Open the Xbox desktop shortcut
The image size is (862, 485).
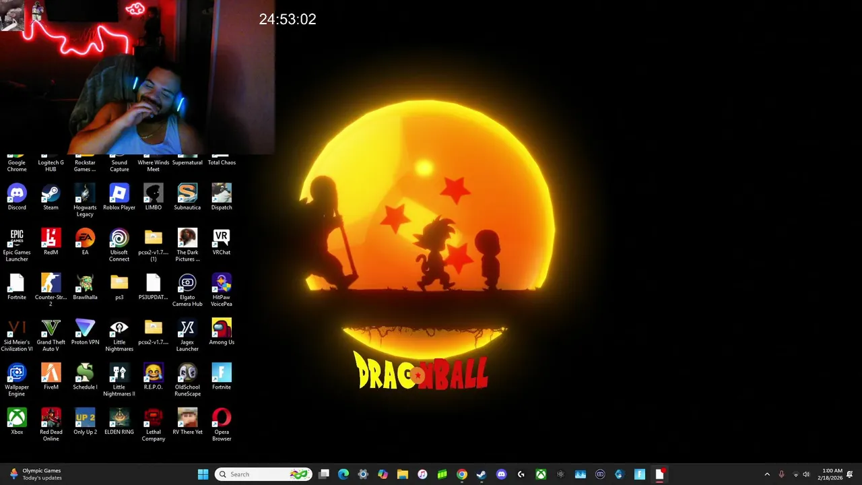point(17,422)
